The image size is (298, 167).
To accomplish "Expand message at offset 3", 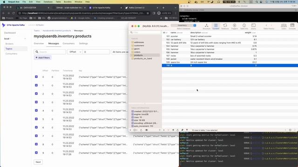I will (36, 102).
